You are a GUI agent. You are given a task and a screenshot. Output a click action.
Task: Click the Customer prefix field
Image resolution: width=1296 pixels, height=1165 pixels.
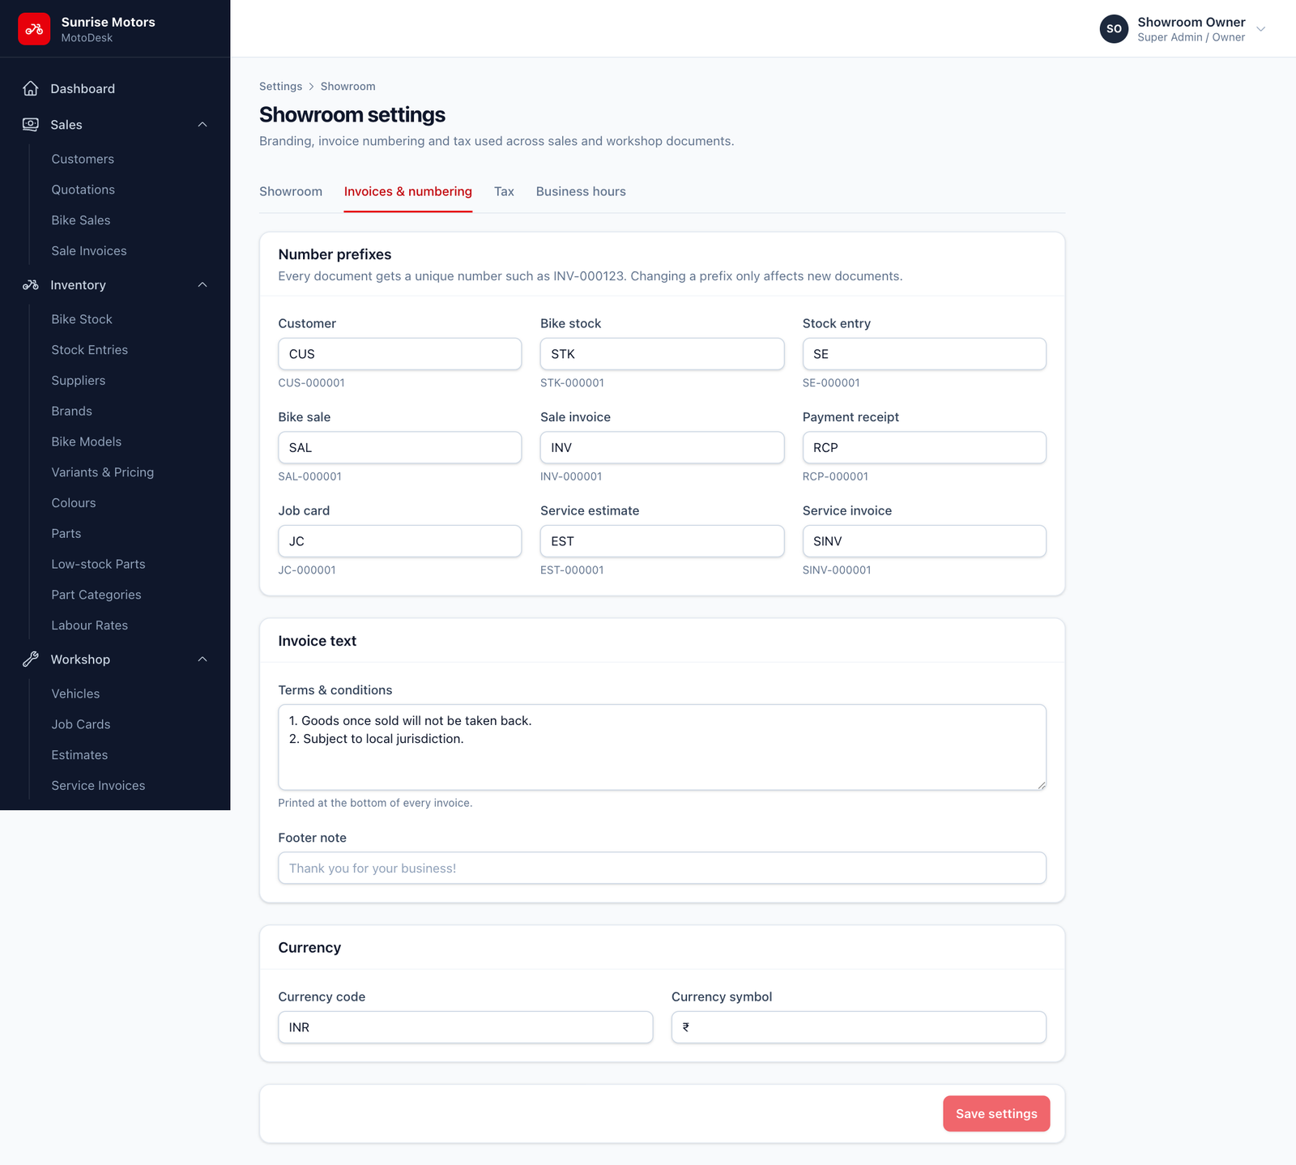point(399,354)
